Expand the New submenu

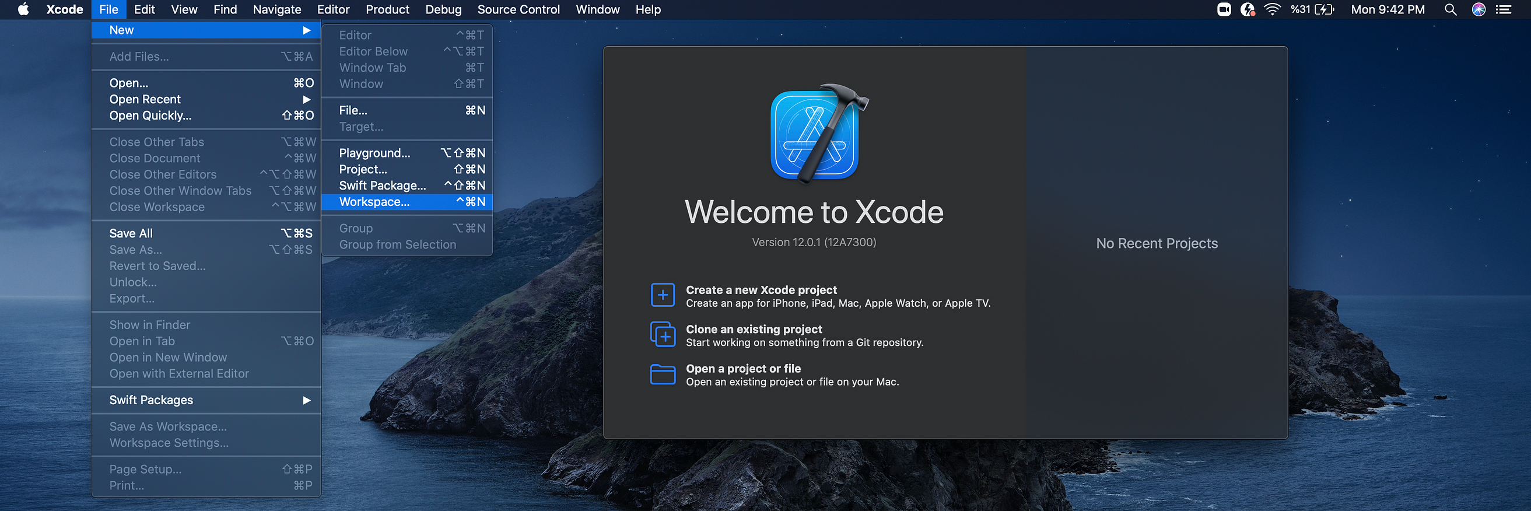(x=207, y=30)
